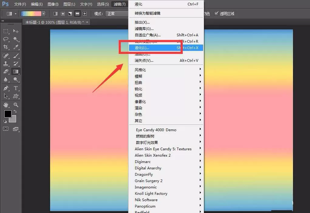Open the 文字(Y) menu
This screenshot has width=310, height=213.
tap(86, 4)
